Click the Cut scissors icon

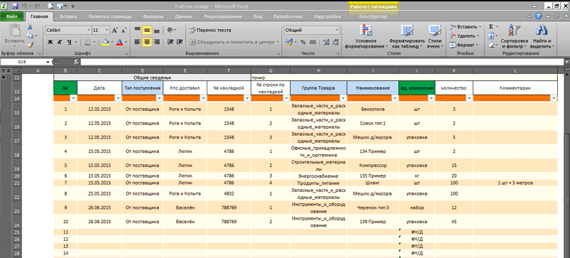coord(30,28)
